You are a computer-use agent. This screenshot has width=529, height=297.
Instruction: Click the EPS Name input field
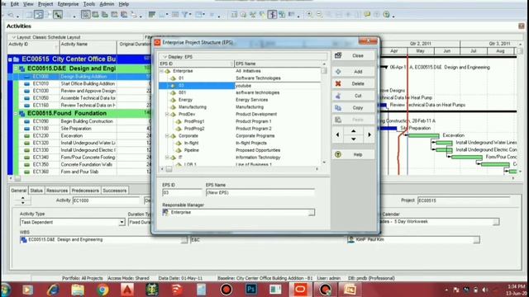coord(260,192)
